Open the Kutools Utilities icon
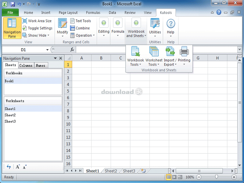Image resolution: width=244 pixels, height=183 pixels. (155, 24)
